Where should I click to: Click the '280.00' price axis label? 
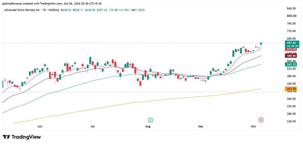[291, 114]
